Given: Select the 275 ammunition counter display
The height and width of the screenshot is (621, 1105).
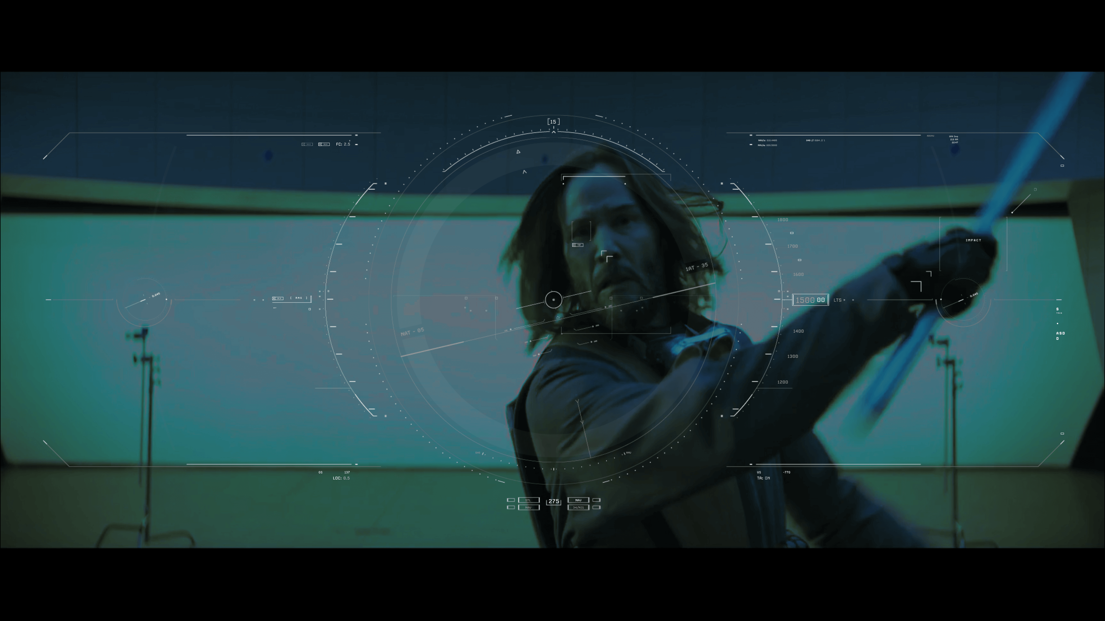Looking at the screenshot, I should point(552,501).
